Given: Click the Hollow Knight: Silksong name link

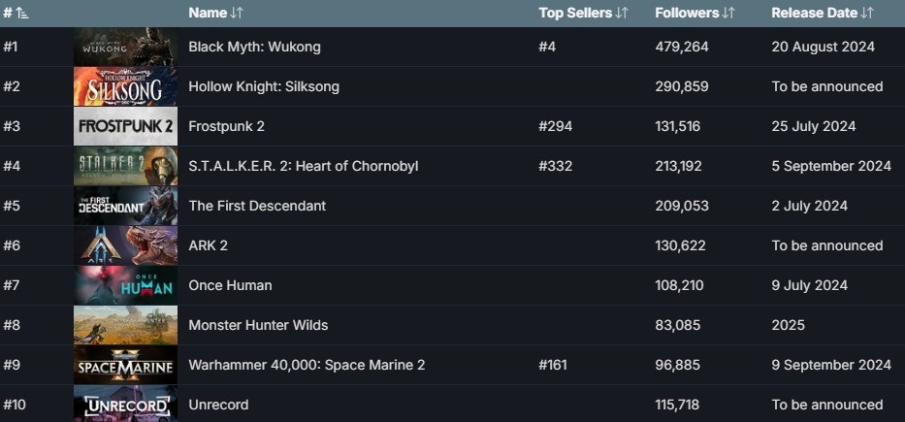Looking at the screenshot, I should [x=264, y=86].
